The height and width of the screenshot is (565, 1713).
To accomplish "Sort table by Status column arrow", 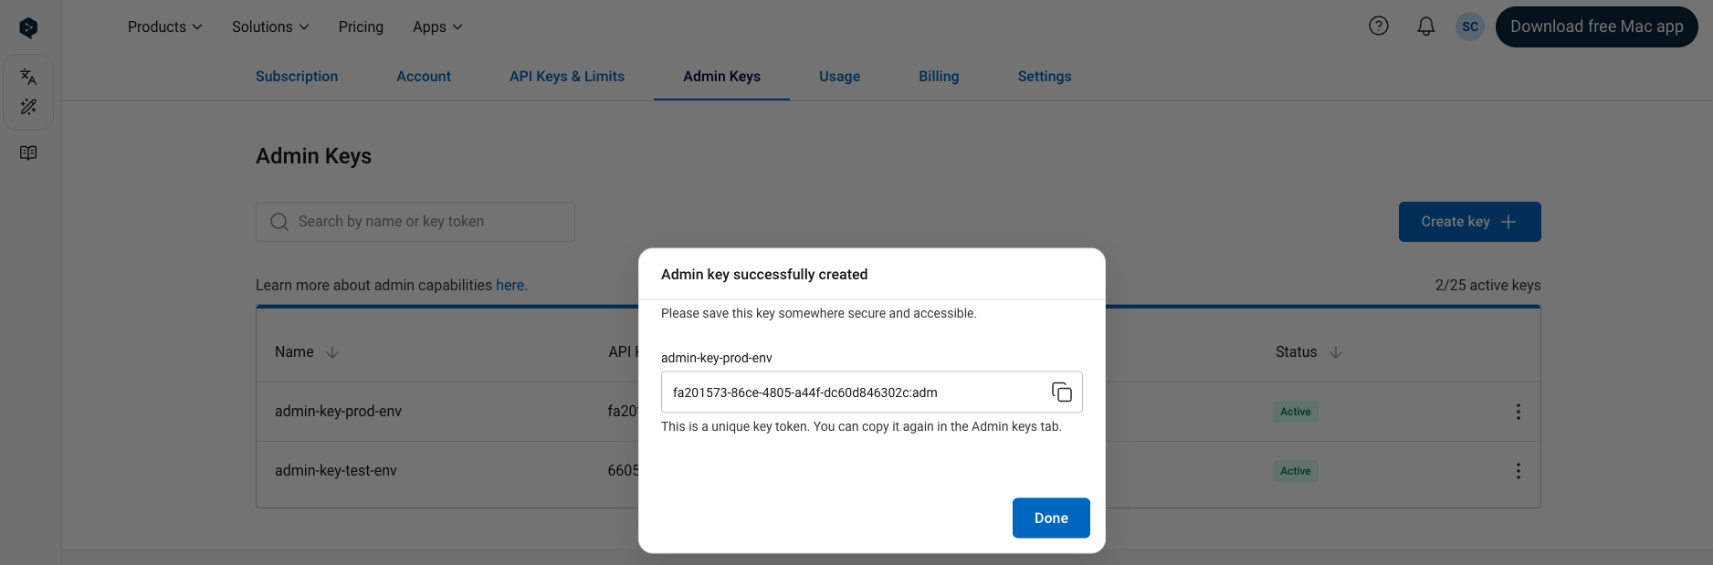I will tap(1336, 352).
